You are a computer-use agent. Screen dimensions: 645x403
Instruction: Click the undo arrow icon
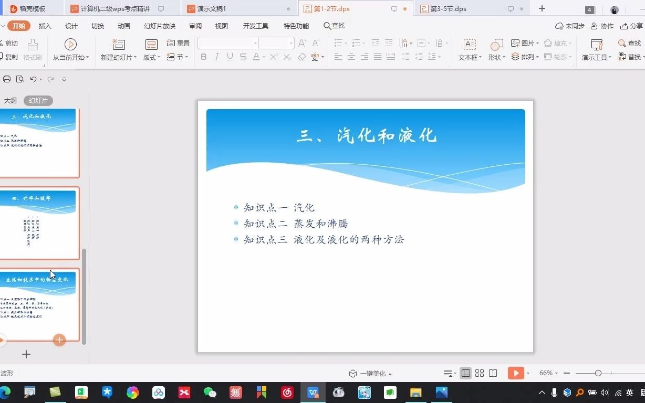33,79
